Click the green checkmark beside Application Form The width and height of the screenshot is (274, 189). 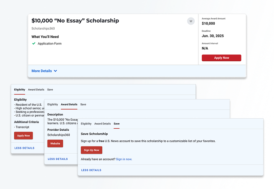(x=34, y=43)
